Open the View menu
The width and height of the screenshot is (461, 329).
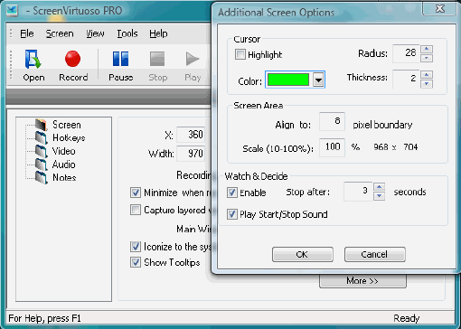(x=95, y=33)
